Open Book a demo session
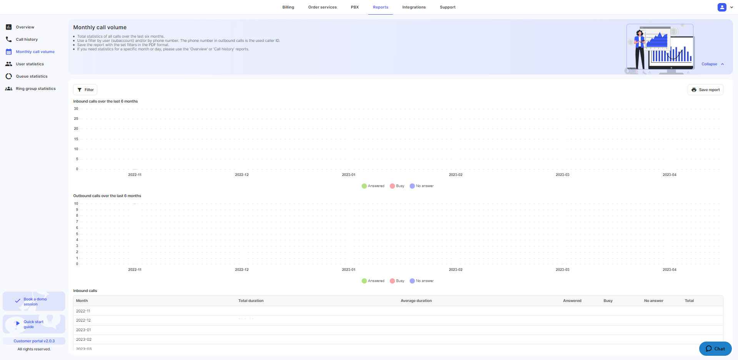Screen dimensions: 738x360 coord(34,301)
